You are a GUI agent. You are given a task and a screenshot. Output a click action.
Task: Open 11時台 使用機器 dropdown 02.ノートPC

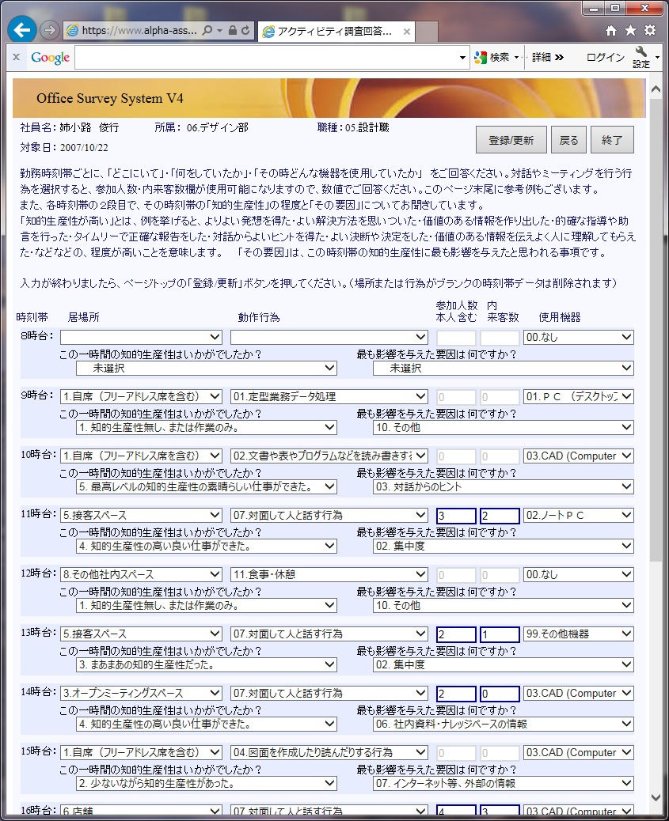point(578,515)
